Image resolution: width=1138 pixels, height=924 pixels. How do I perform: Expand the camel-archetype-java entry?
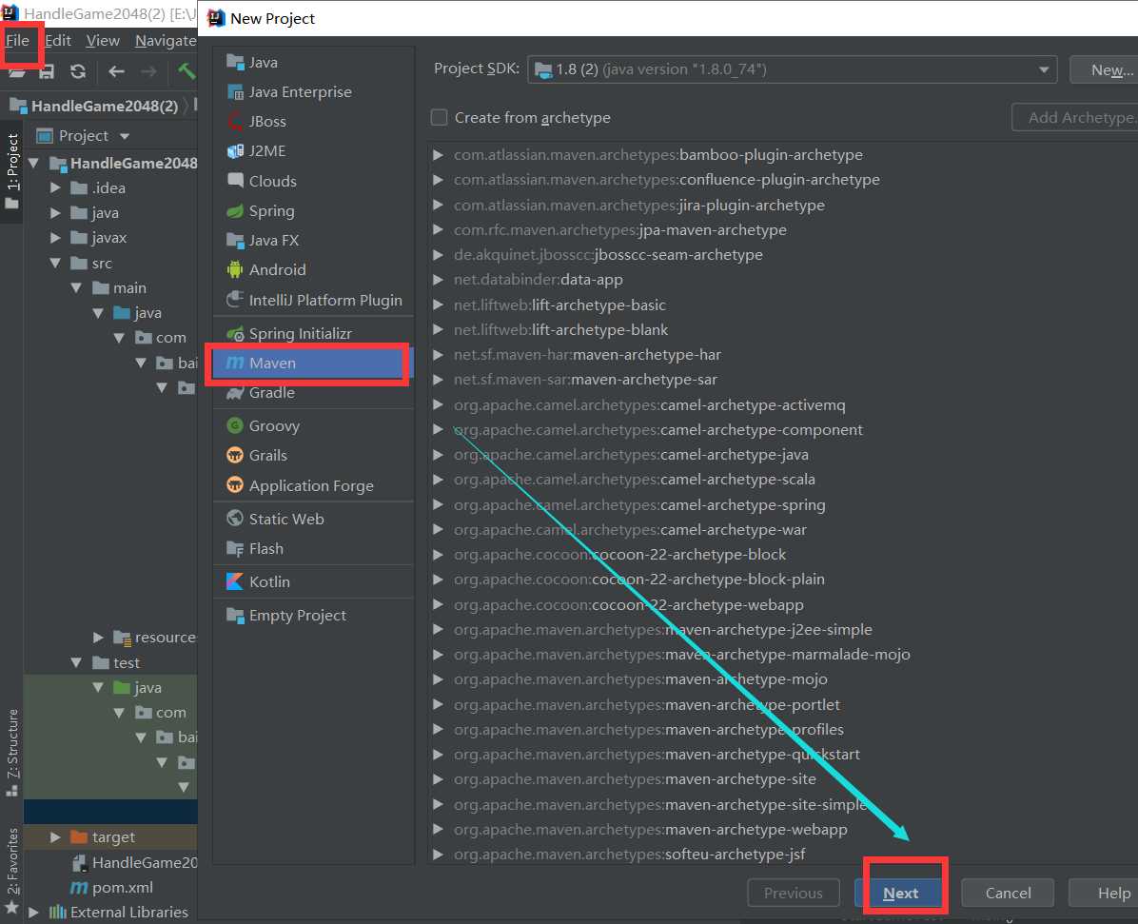point(438,455)
